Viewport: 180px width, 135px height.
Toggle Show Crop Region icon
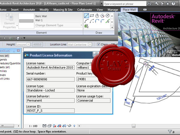point(64,126)
